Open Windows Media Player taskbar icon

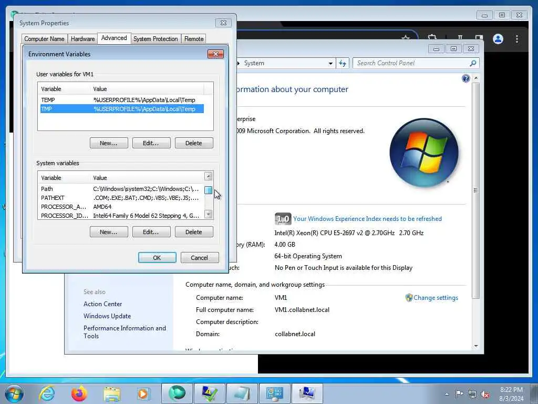click(143, 393)
